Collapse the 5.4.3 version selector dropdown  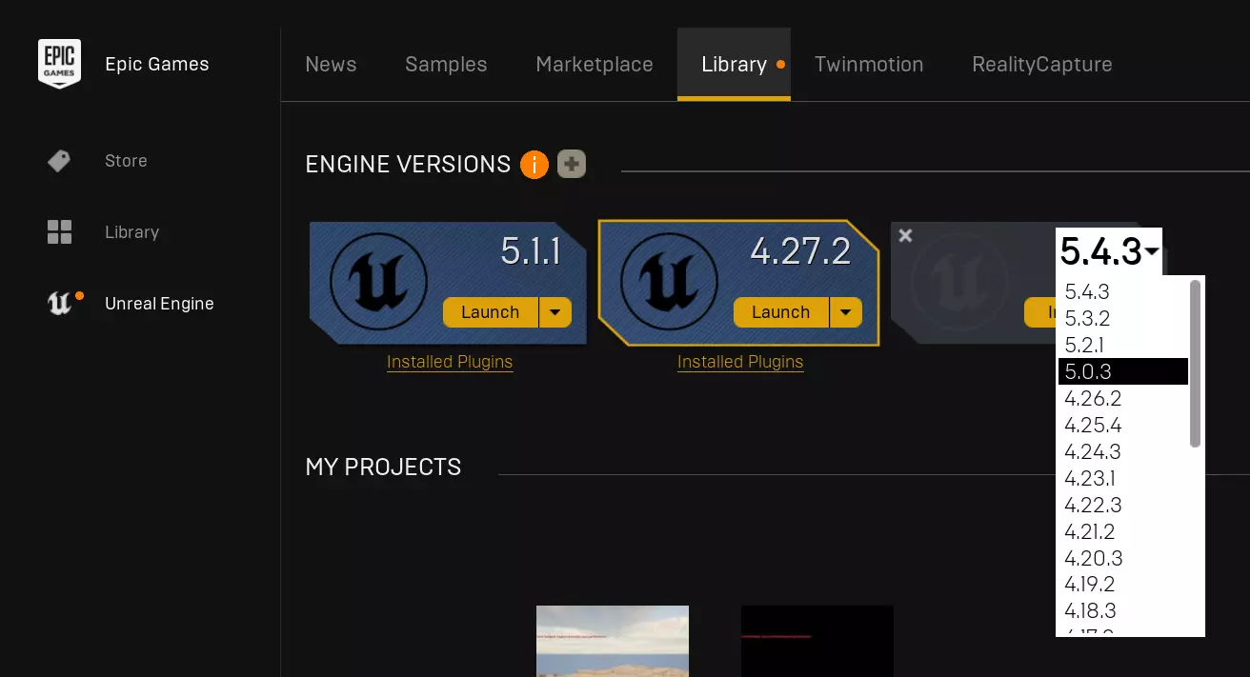pyautogui.click(x=1110, y=251)
